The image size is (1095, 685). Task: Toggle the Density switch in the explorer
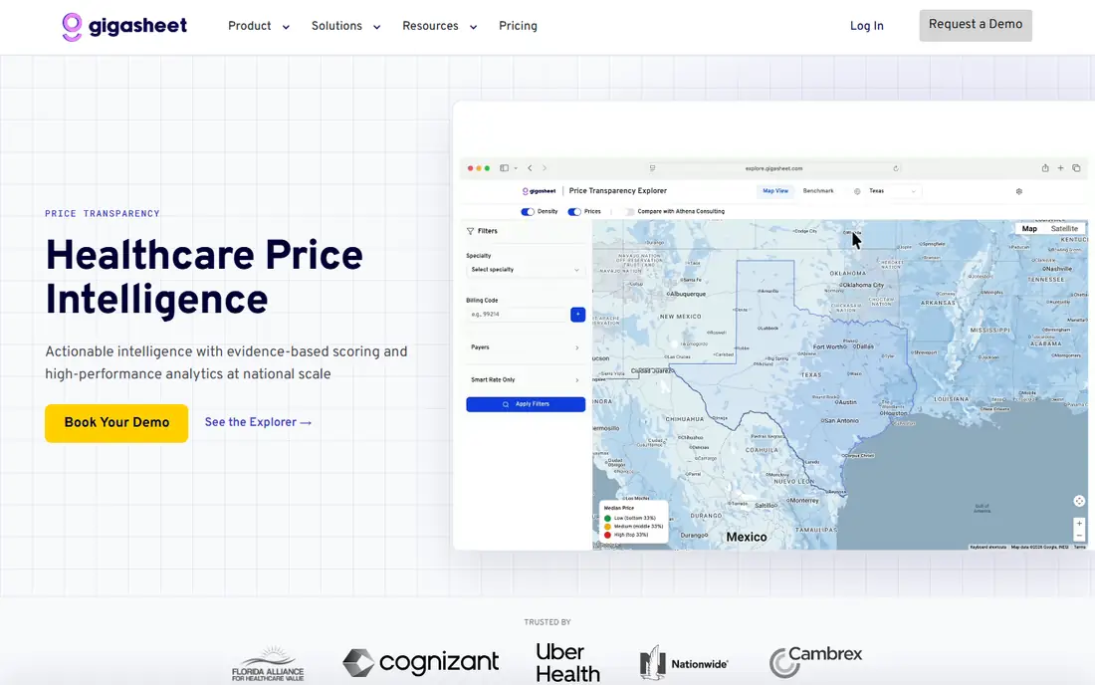[x=528, y=212]
